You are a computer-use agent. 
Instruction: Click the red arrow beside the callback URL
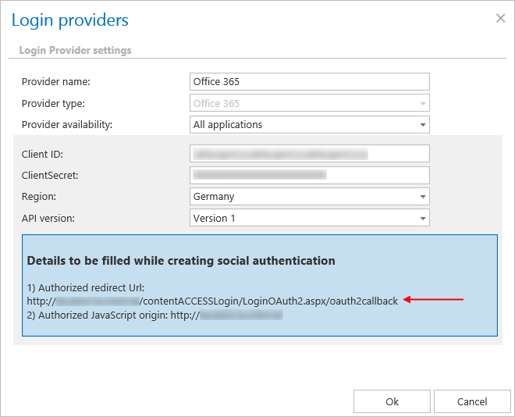click(435, 300)
